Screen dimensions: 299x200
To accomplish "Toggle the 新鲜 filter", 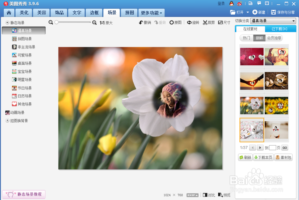I will coord(259,38).
